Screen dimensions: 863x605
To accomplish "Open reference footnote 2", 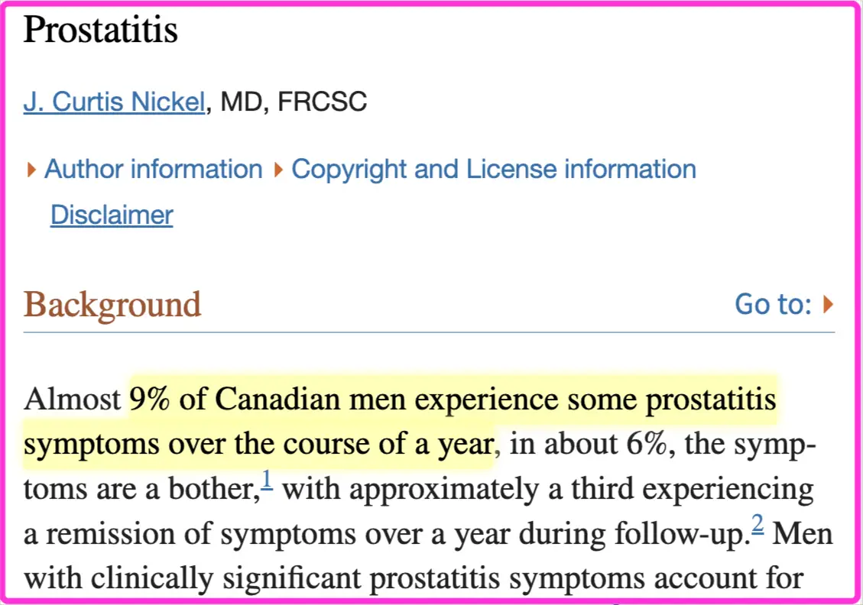I will (x=758, y=524).
